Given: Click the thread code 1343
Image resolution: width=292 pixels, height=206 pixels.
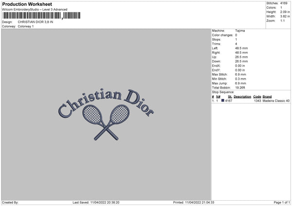Looking at the screenshot, I should point(257,101).
